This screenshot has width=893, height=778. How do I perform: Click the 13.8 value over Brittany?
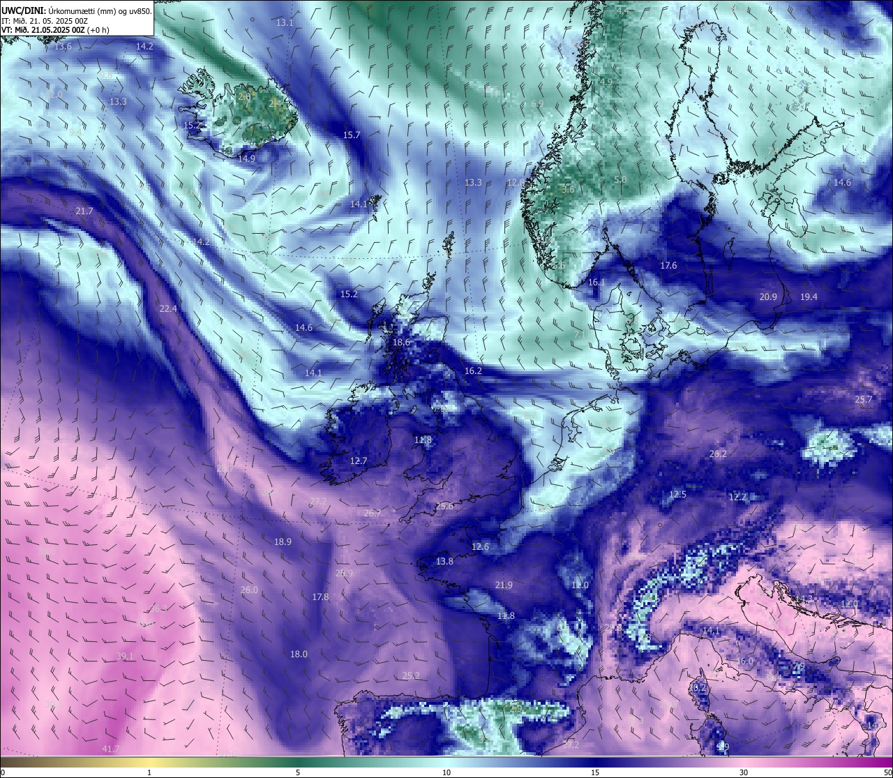[444, 561]
